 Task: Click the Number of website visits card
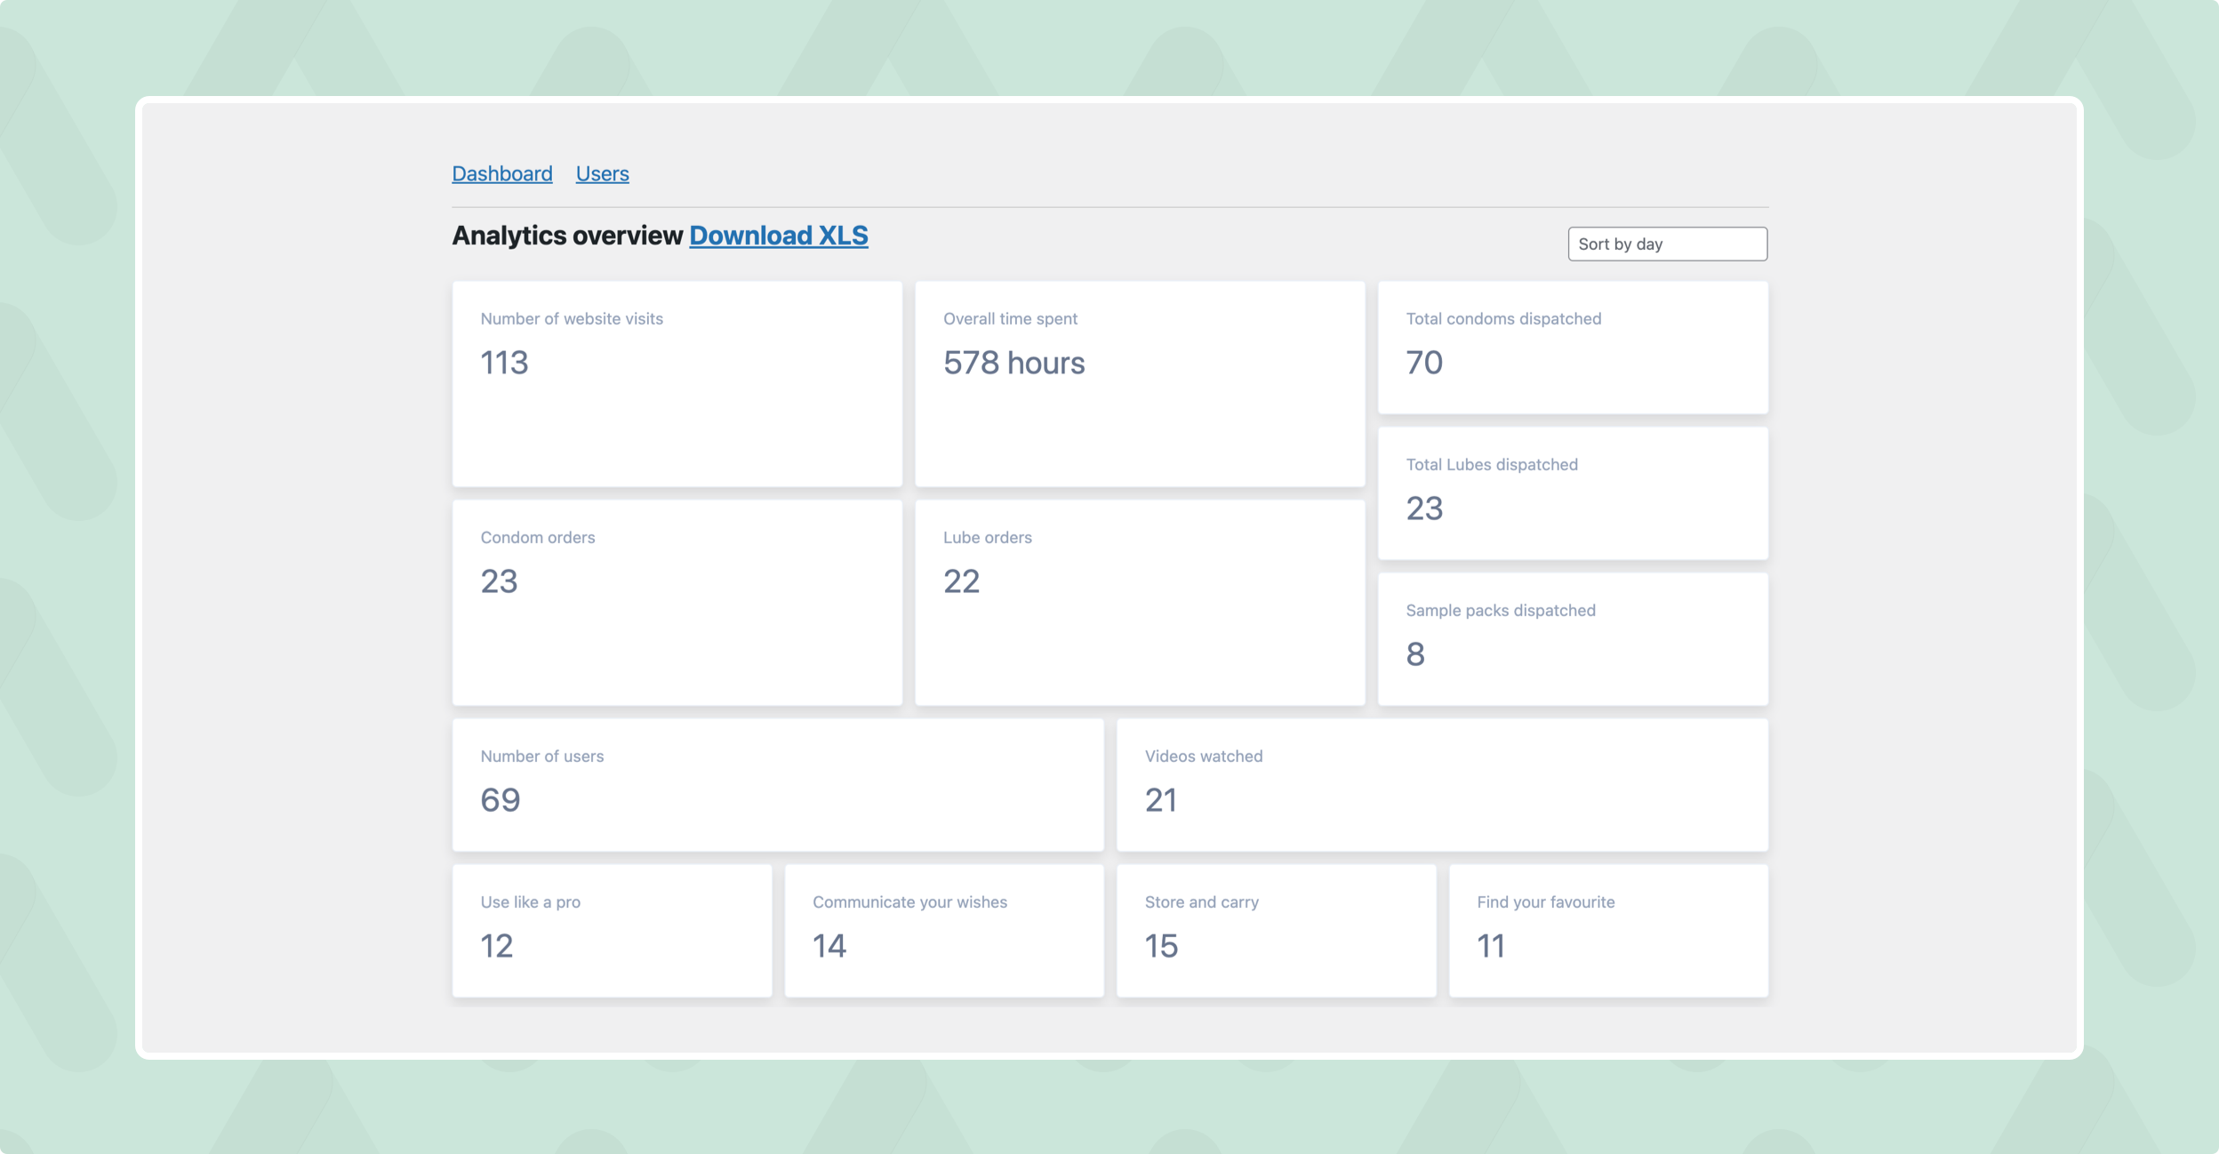[677, 384]
